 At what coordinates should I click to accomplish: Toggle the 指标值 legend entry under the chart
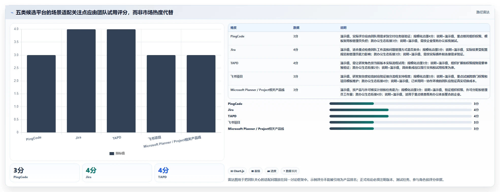[117, 153]
